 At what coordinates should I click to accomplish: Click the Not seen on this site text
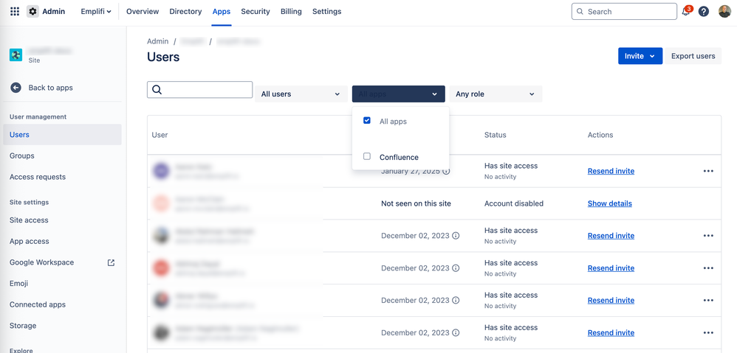tap(416, 203)
